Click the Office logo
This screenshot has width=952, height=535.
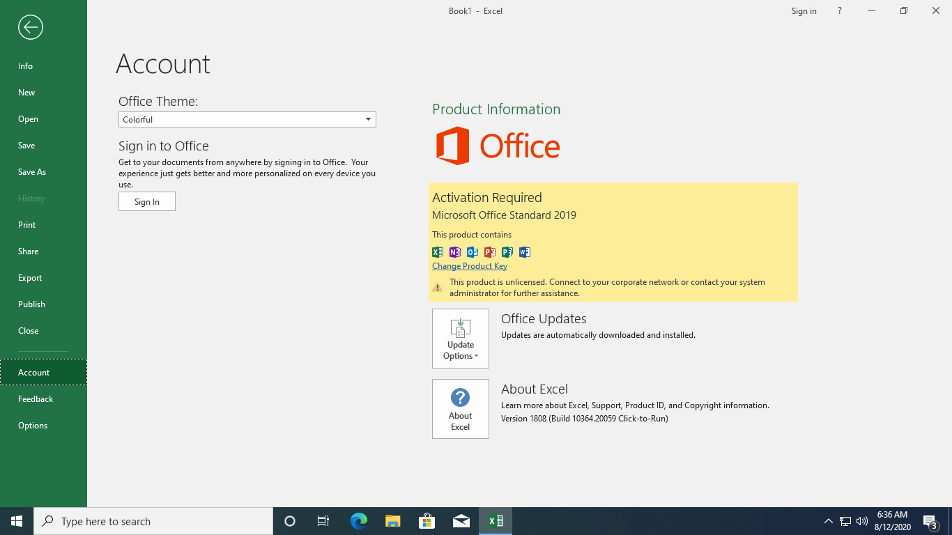498,146
